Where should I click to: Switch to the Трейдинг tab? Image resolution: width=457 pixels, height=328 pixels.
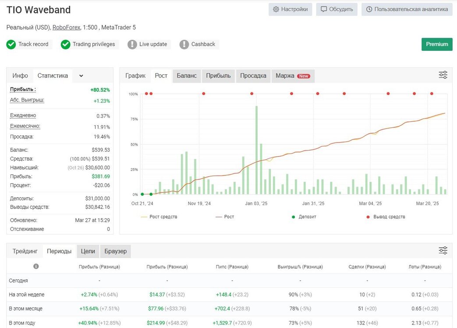click(x=25, y=251)
